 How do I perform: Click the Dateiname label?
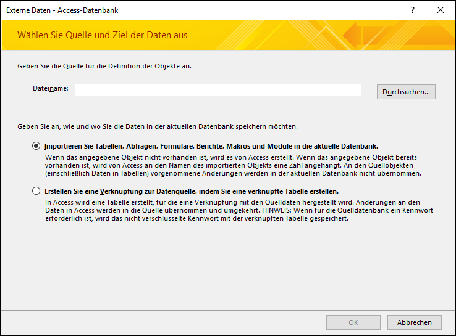point(51,88)
